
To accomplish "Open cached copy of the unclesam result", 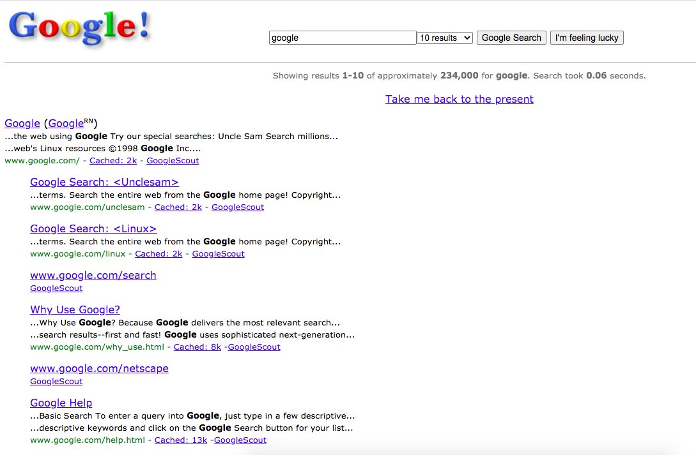I will tap(178, 207).
